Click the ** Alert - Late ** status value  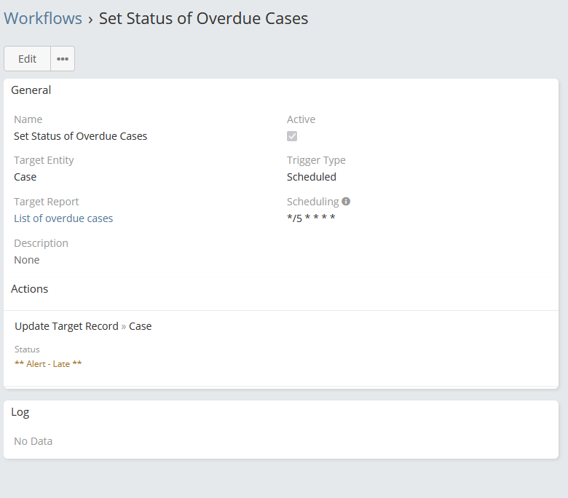[48, 364]
